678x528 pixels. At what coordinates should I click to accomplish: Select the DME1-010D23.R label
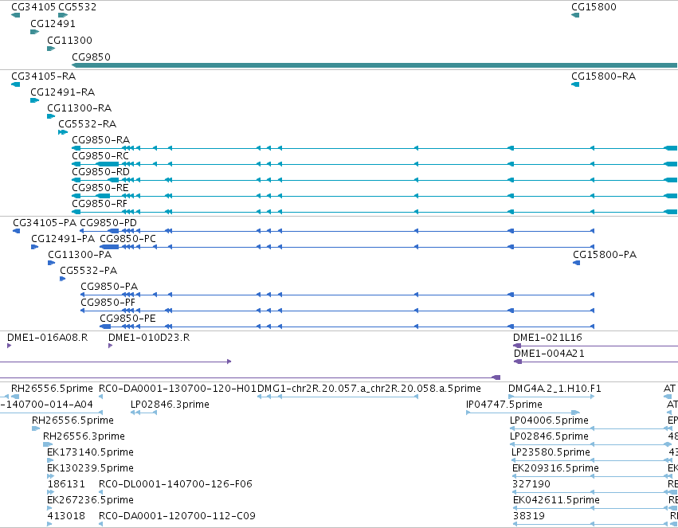pos(149,338)
